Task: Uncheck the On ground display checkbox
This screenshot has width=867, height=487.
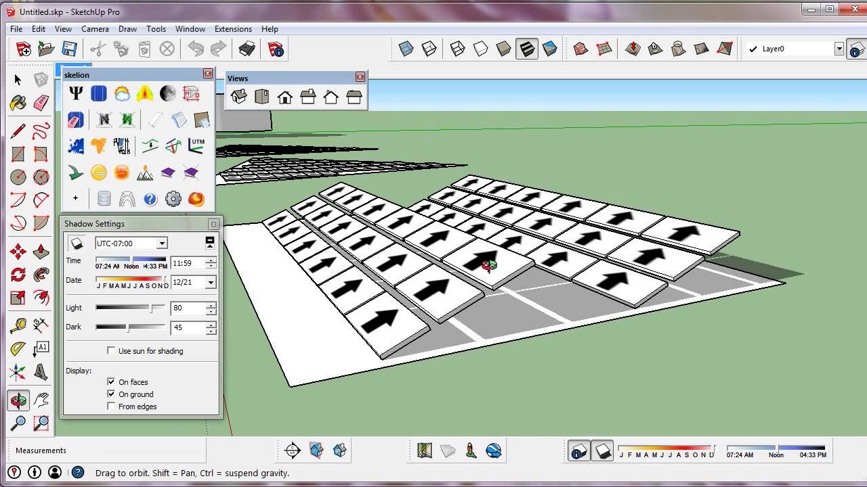Action: 111,394
